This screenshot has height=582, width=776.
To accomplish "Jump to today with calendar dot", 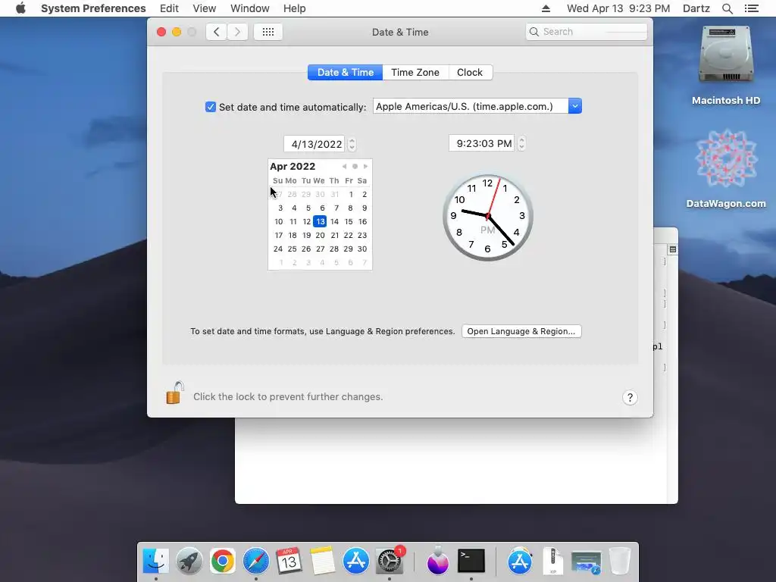I will click(x=355, y=166).
